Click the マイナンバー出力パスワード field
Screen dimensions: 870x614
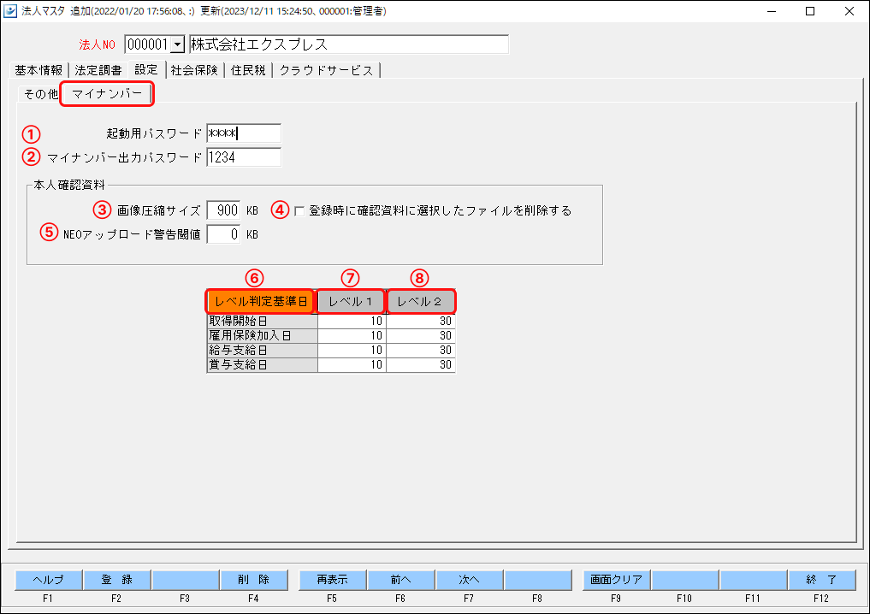click(244, 157)
